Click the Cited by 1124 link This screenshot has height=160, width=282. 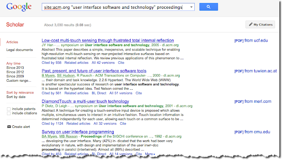pos(52,124)
